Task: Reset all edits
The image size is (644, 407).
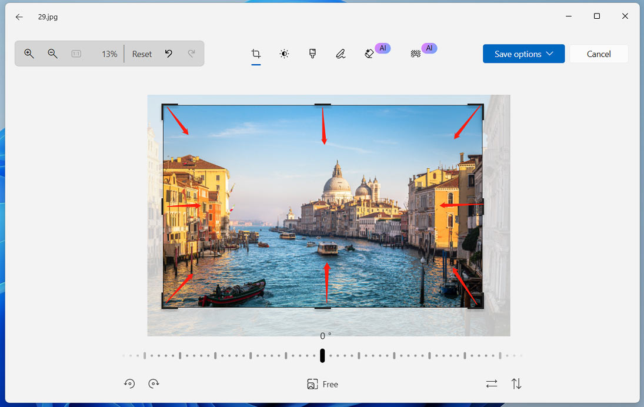Action: tap(141, 54)
